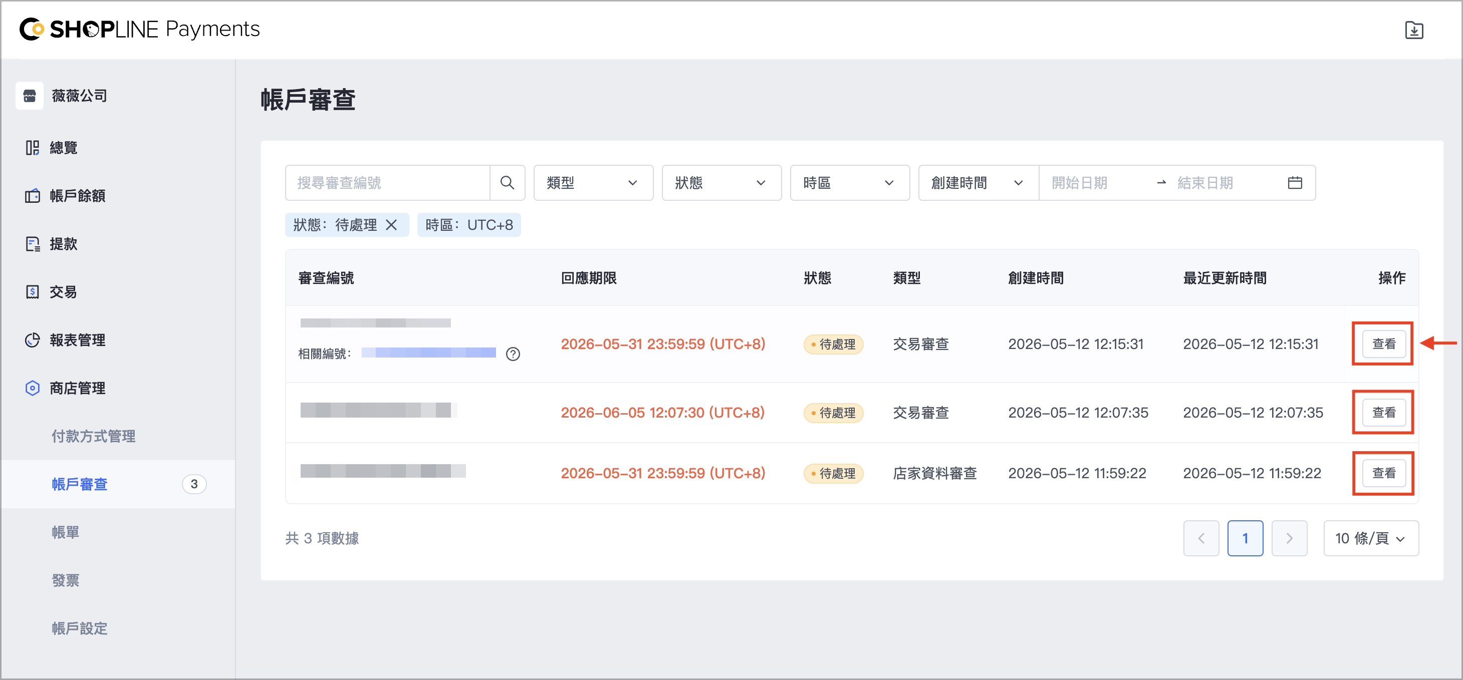Go to next page arrow
The width and height of the screenshot is (1463, 680).
1289,538
